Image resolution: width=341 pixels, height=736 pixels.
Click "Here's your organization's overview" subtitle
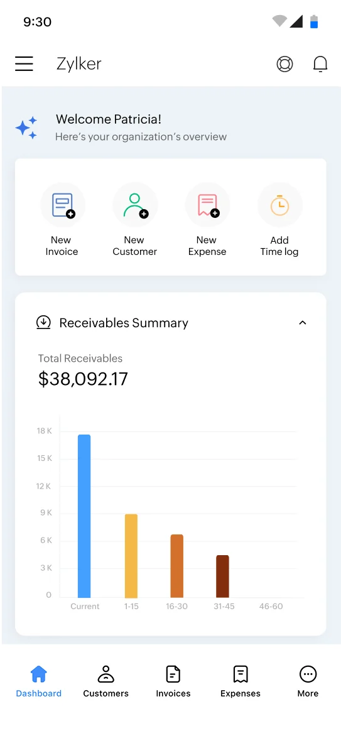(141, 137)
